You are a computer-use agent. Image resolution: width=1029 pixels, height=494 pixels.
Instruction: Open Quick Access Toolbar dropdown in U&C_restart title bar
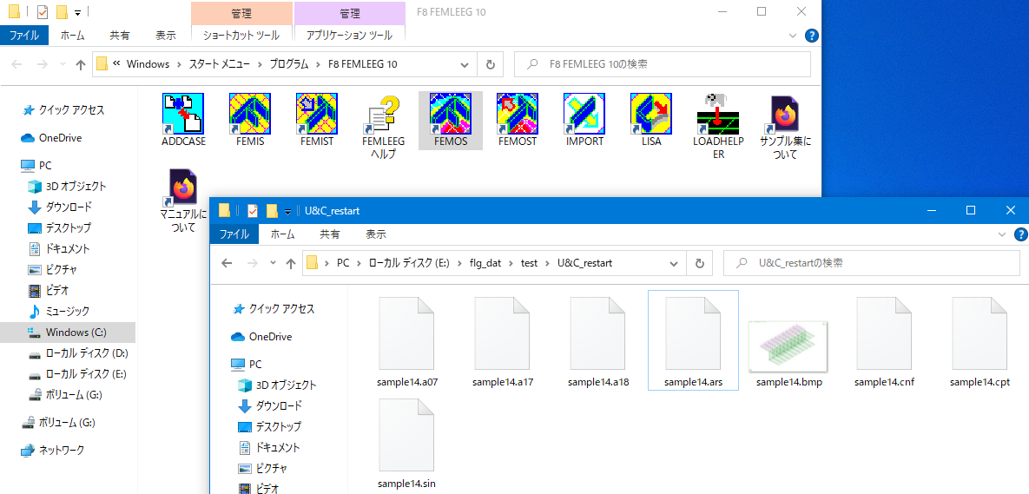click(288, 211)
